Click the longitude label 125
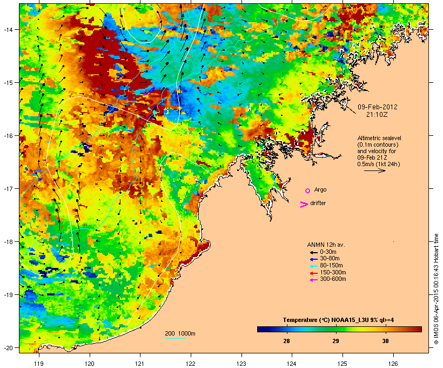This screenshot has width=443, height=368. coord(343,364)
